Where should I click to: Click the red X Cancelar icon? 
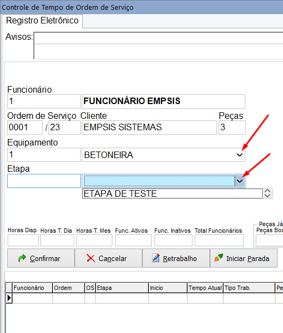(91, 258)
